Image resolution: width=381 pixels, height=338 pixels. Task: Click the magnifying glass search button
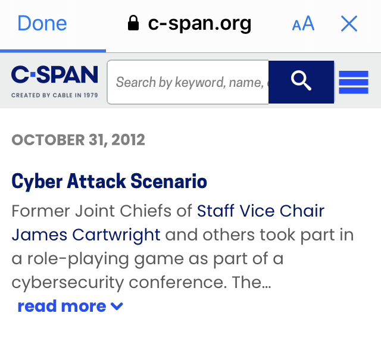(301, 82)
